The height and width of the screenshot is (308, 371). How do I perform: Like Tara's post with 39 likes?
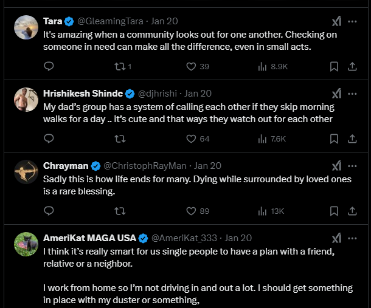click(x=191, y=66)
